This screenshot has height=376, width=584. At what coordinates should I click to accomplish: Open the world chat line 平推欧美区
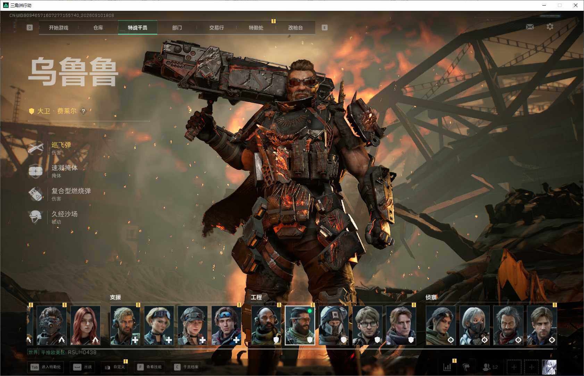(62, 352)
